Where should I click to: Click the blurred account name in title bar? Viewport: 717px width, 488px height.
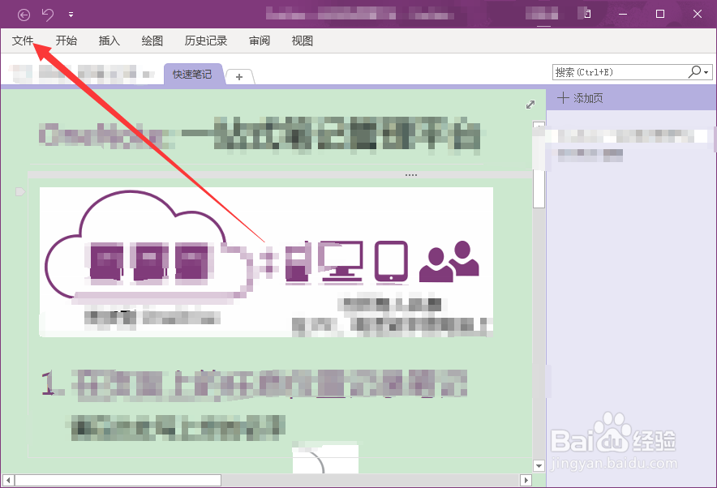542,14
